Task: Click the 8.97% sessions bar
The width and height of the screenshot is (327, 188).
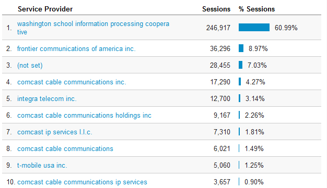Action: [x=241, y=48]
